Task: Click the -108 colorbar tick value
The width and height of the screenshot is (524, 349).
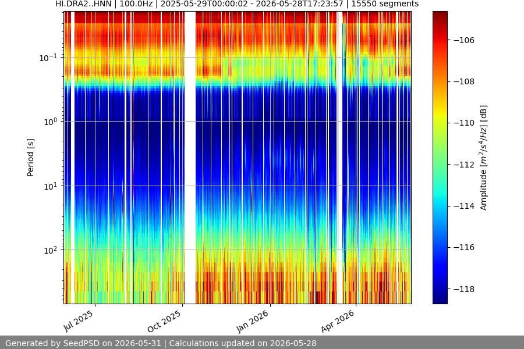Action: point(464,81)
